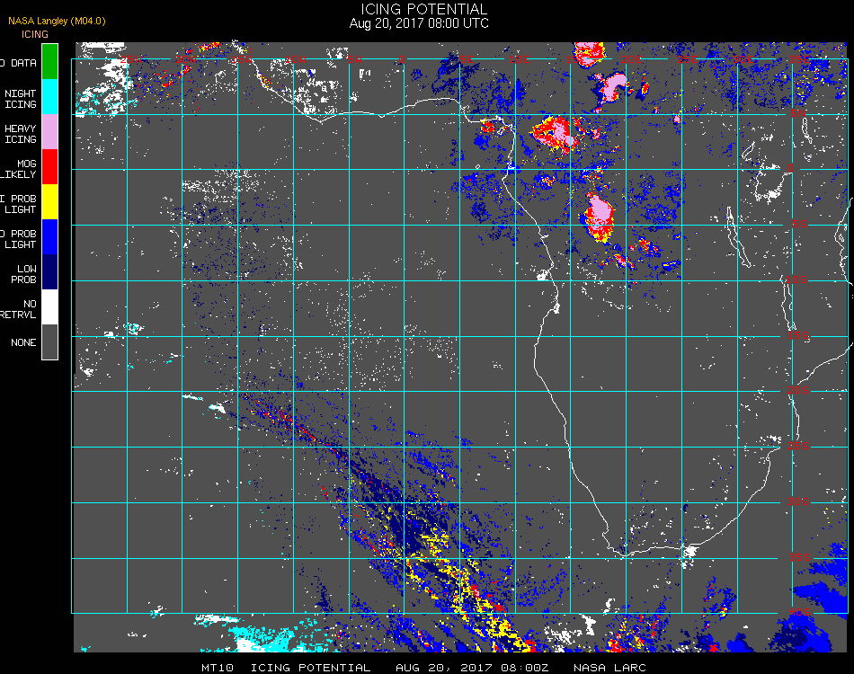The image size is (854, 674).
Task: Click the 0 equator latitude label
Action: 790,168
